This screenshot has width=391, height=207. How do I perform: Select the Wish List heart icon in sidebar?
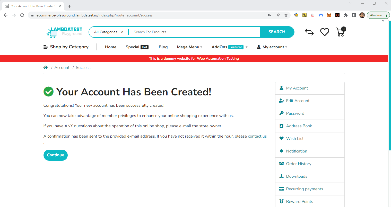pyautogui.click(x=281, y=138)
